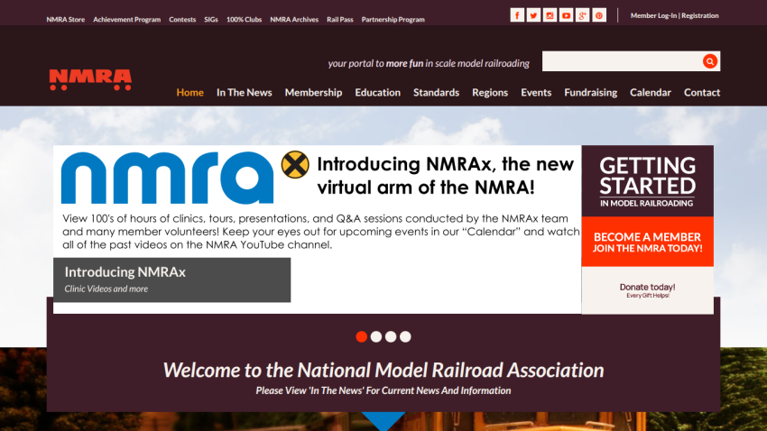The image size is (767, 431).
Task: Open the Regions menu
Action: coord(490,92)
